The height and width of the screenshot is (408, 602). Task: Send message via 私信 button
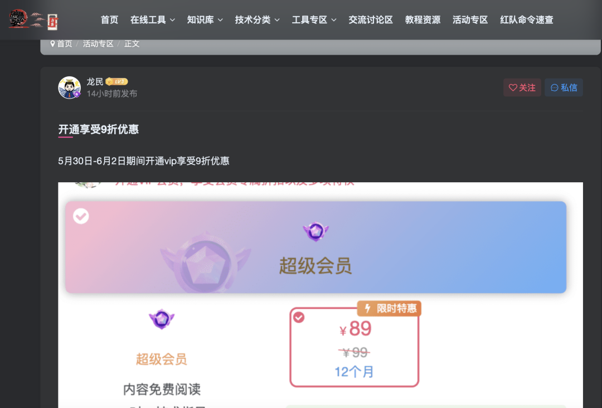[x=564, y=88]
